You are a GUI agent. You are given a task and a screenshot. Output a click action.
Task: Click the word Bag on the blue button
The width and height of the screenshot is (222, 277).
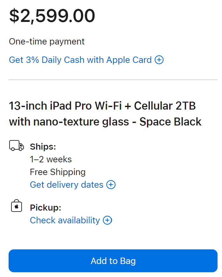tap(128, 261)
